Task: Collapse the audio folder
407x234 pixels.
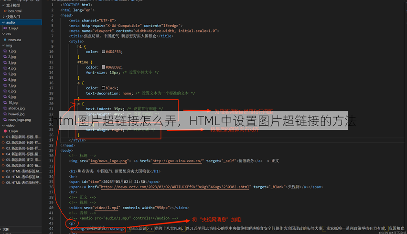Action: (3, 22)
